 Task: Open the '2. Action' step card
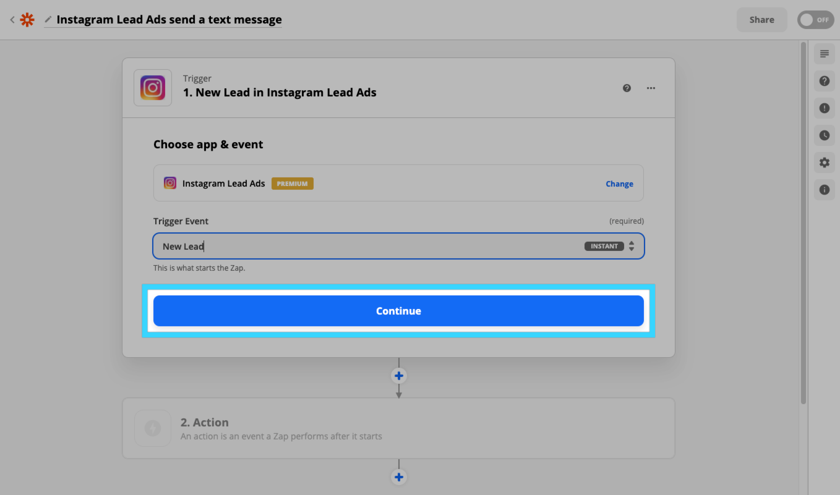[x=398, y=428]
